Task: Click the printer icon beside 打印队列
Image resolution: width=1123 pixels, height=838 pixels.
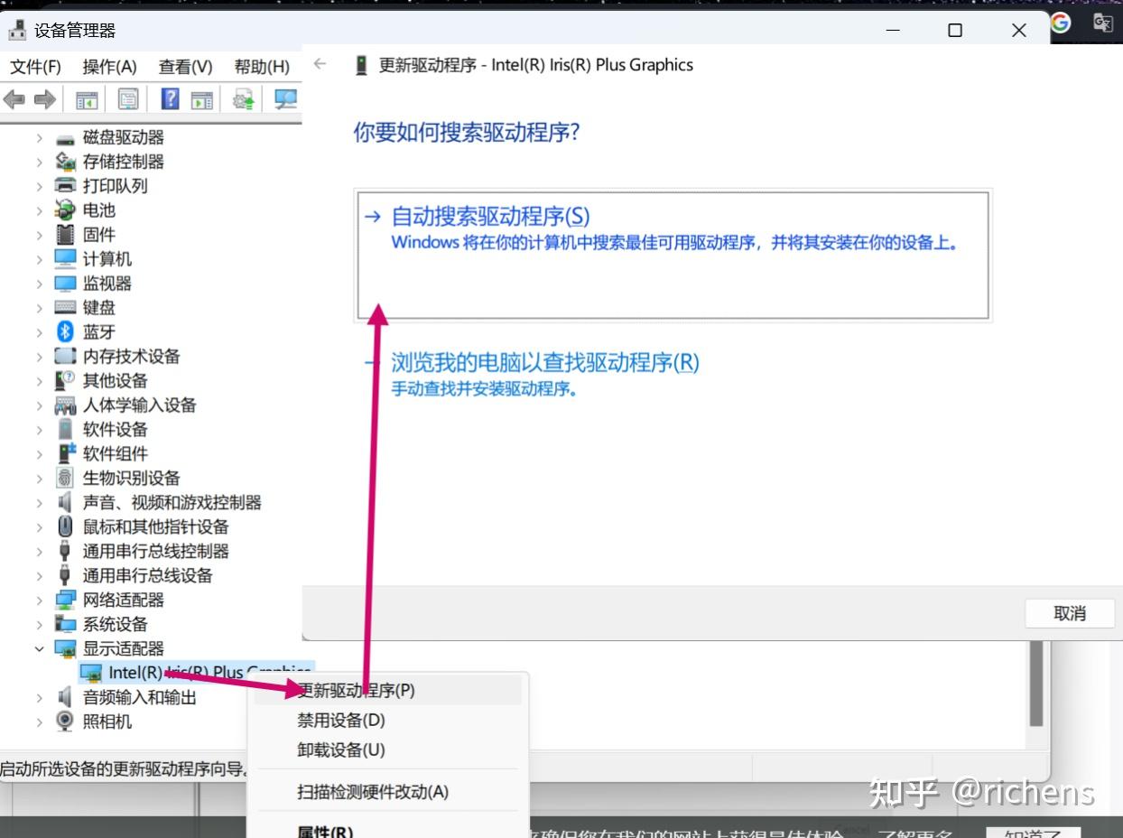Action: 65,185
